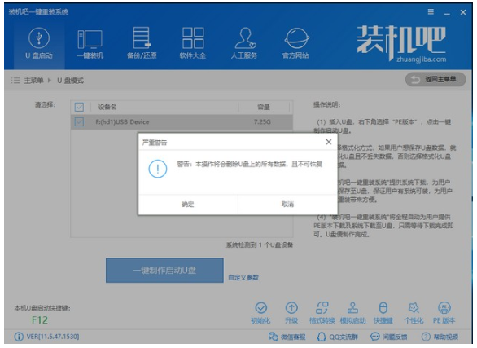The image size is (477, 348).
Task: Click the VER[11.5.47.1530] version text
Action: point(53,337)
